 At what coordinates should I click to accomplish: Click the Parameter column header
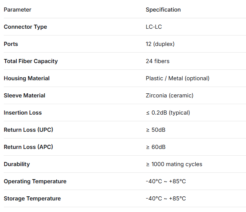(18, 10)
